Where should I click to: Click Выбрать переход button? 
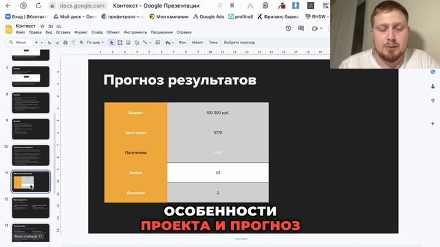239,43
